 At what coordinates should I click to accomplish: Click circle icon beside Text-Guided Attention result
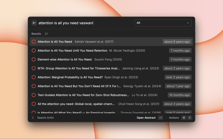click(33, 95)
